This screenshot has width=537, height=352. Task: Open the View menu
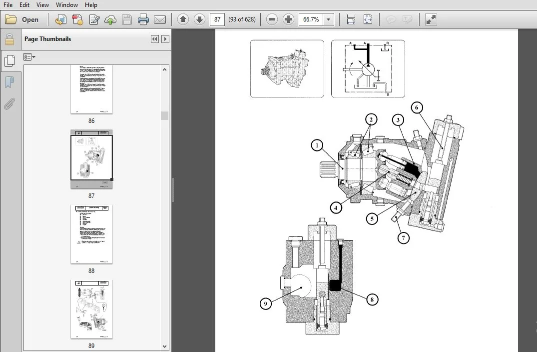click(42, 5)
